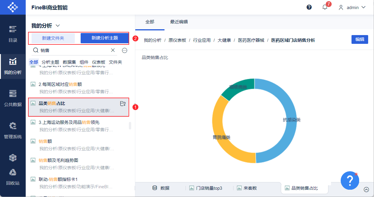The width and height of the screenshot is (374, 197).
Task: Open the 目录 directory sidebar icon
Action: tap(13, 34)
